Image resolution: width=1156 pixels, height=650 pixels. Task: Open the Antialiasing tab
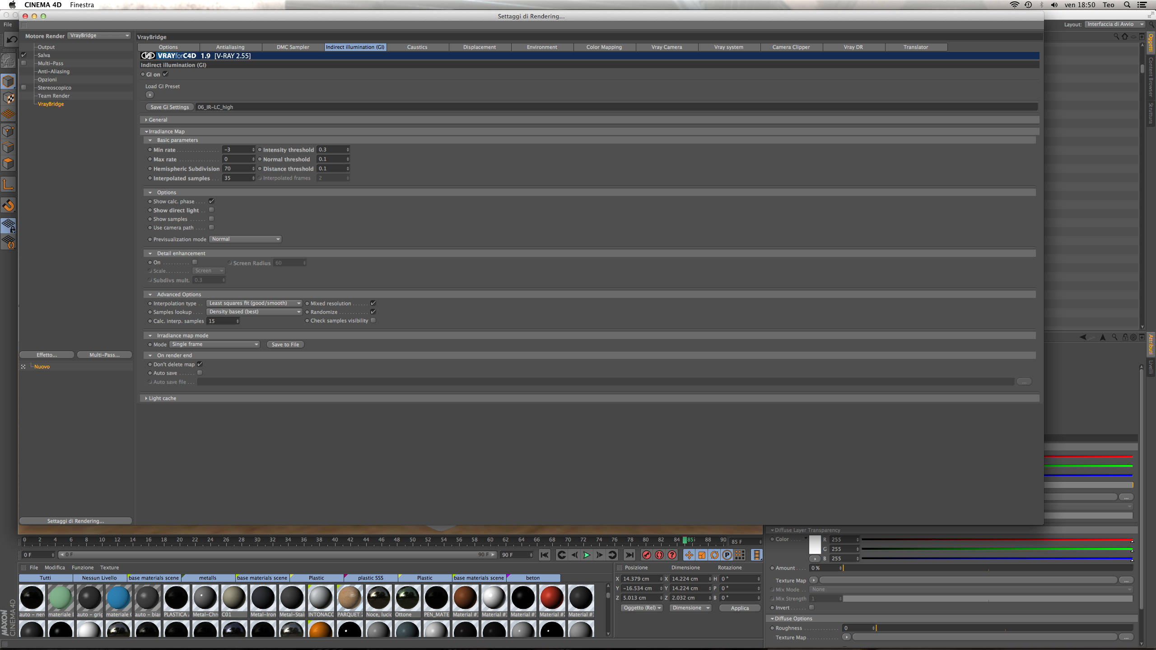coord(230,47)
